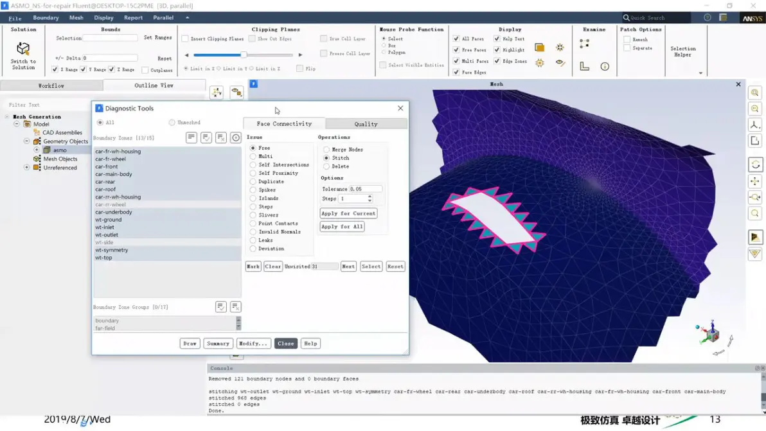Collapse the Geometry Objects tree node
This screenshot has height=431, width=766.
click(x=27, y=141)
